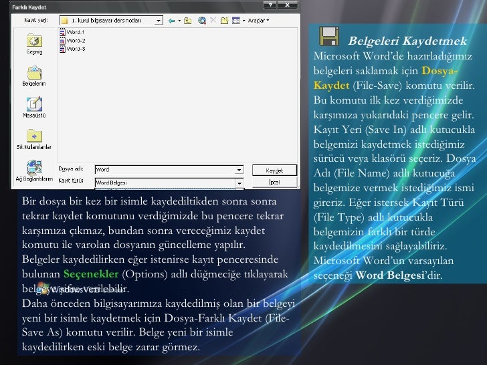
Task: Select the Word-2 file in the list
Action: click(72, 40)
